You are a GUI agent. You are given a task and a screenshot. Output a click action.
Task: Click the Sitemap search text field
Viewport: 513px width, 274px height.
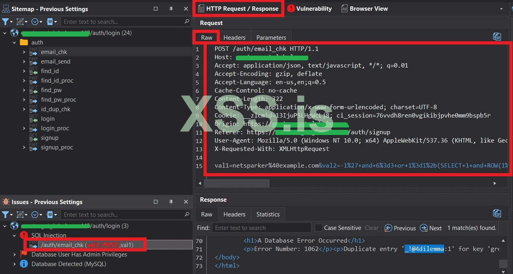123,22
